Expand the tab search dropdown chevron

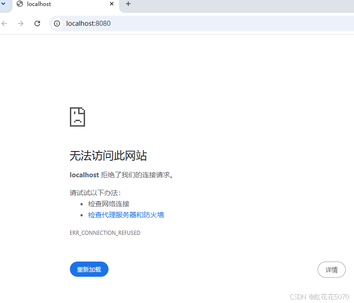(x=3, y=4)
